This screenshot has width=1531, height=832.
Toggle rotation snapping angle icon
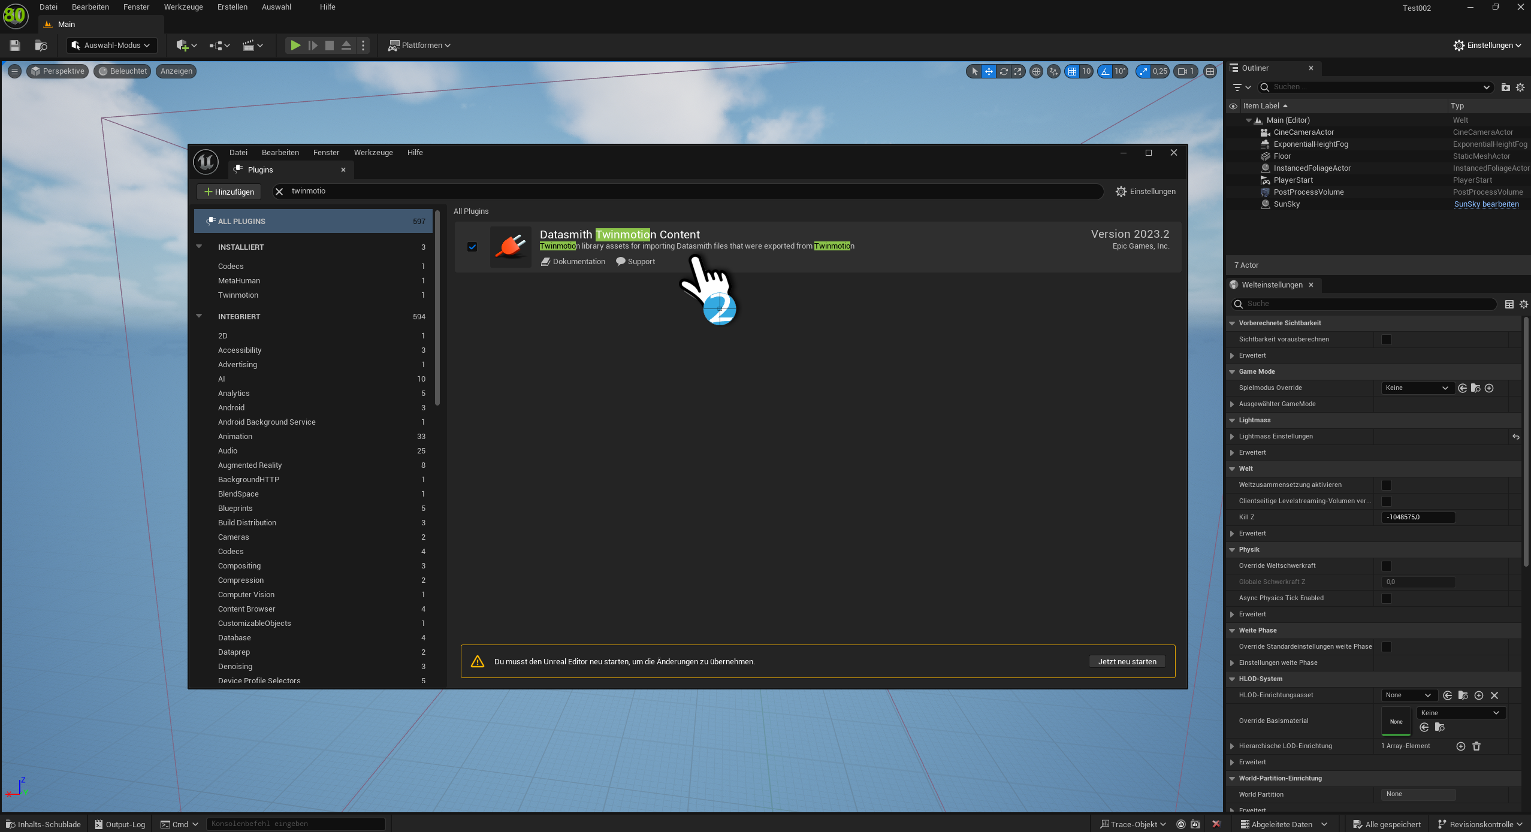(x=1106, y=71)
